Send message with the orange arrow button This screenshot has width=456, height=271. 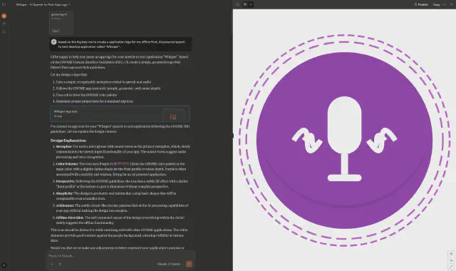coord(189,264)
